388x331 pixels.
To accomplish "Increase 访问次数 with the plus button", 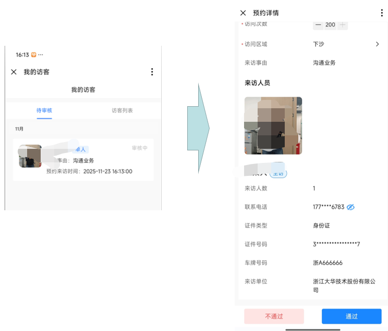I will click(x=343, y=25).
